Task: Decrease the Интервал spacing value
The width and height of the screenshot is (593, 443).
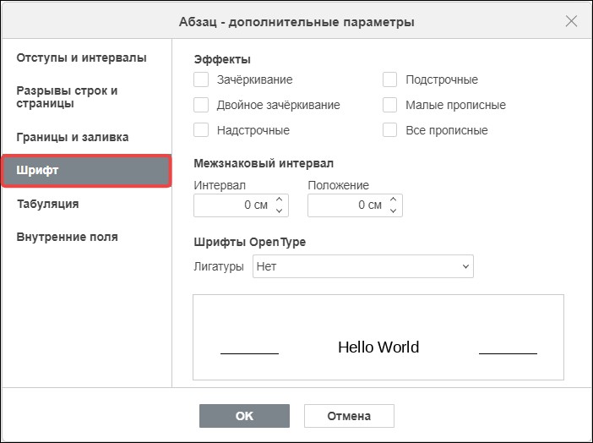Action: [279, 211]
